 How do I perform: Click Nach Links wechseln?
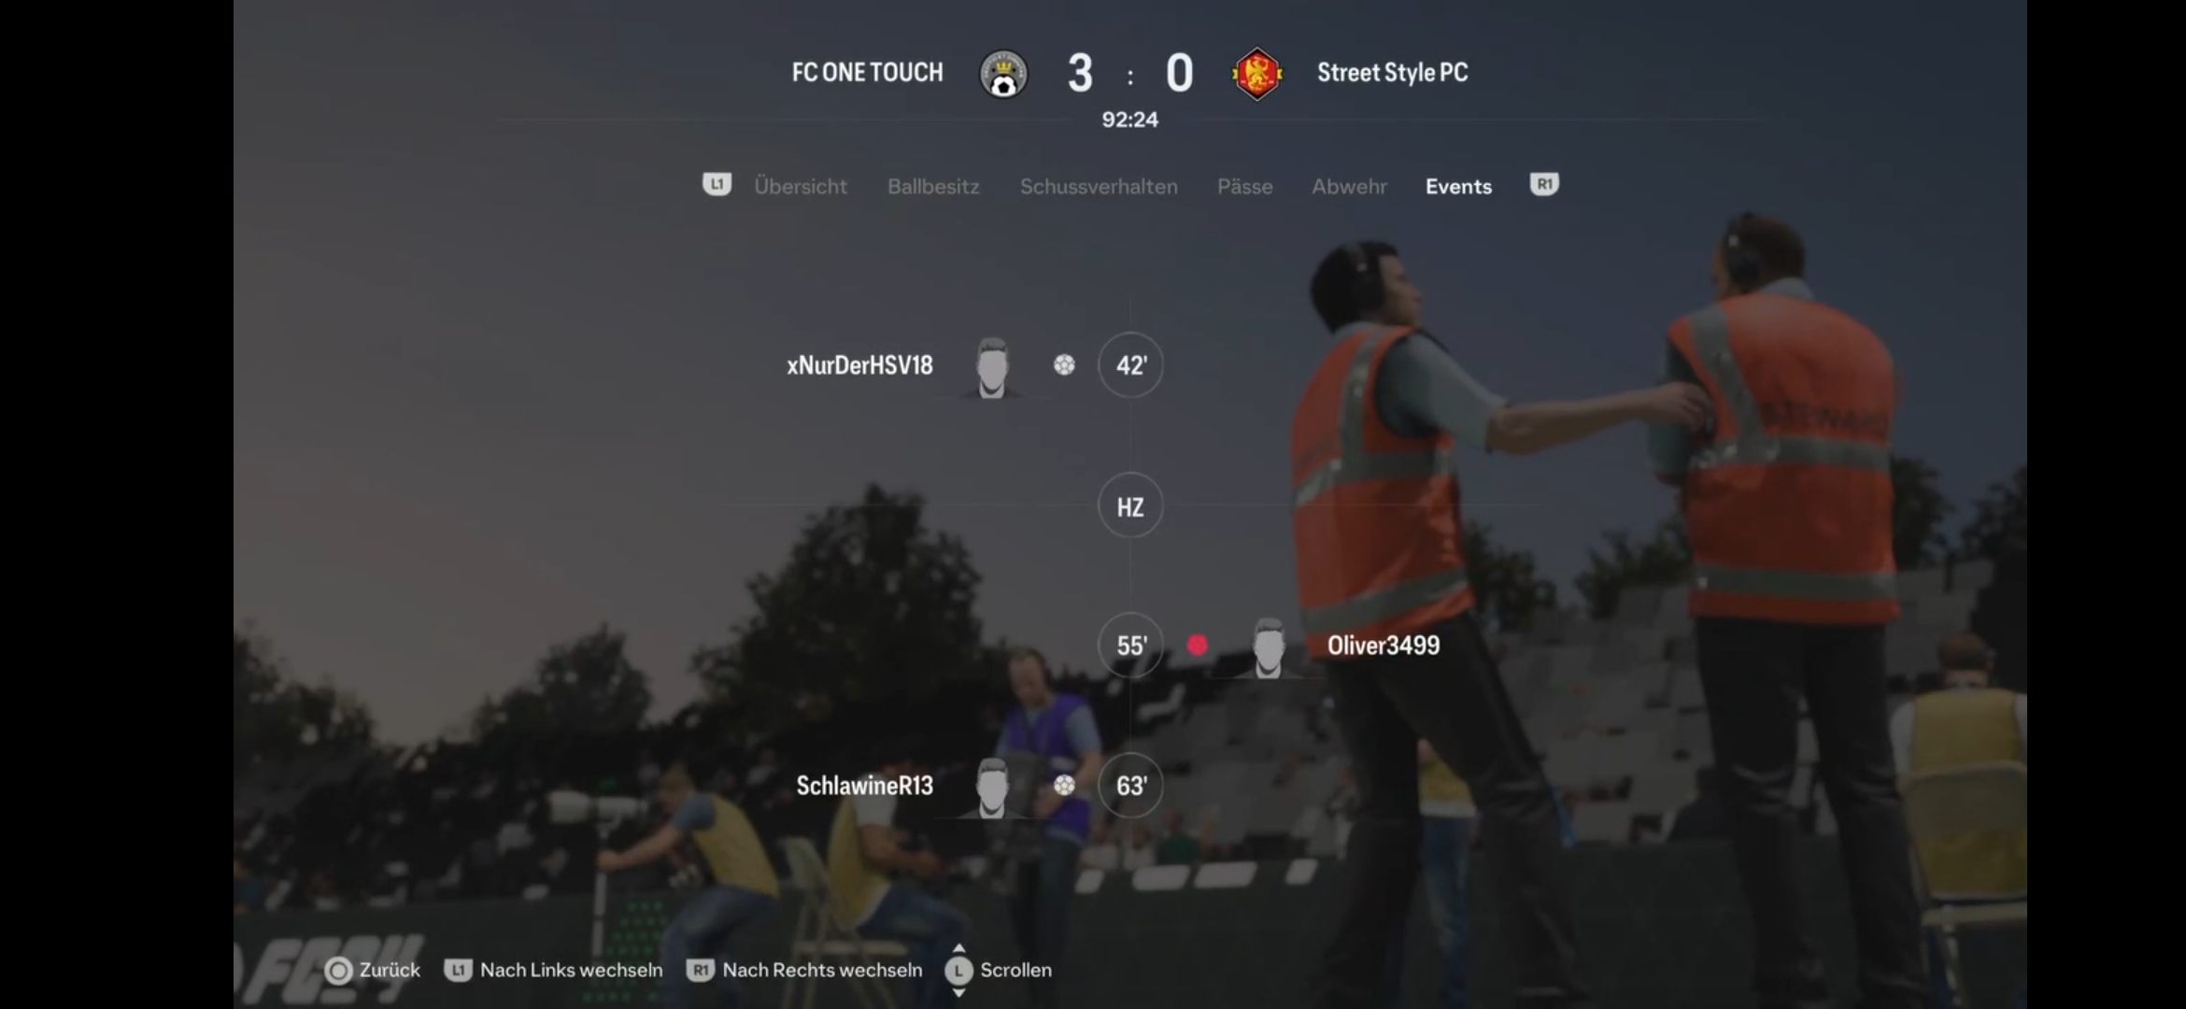coord(553,970)
